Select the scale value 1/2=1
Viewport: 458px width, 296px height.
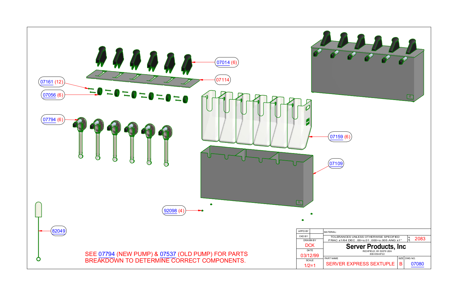[310, 266]
